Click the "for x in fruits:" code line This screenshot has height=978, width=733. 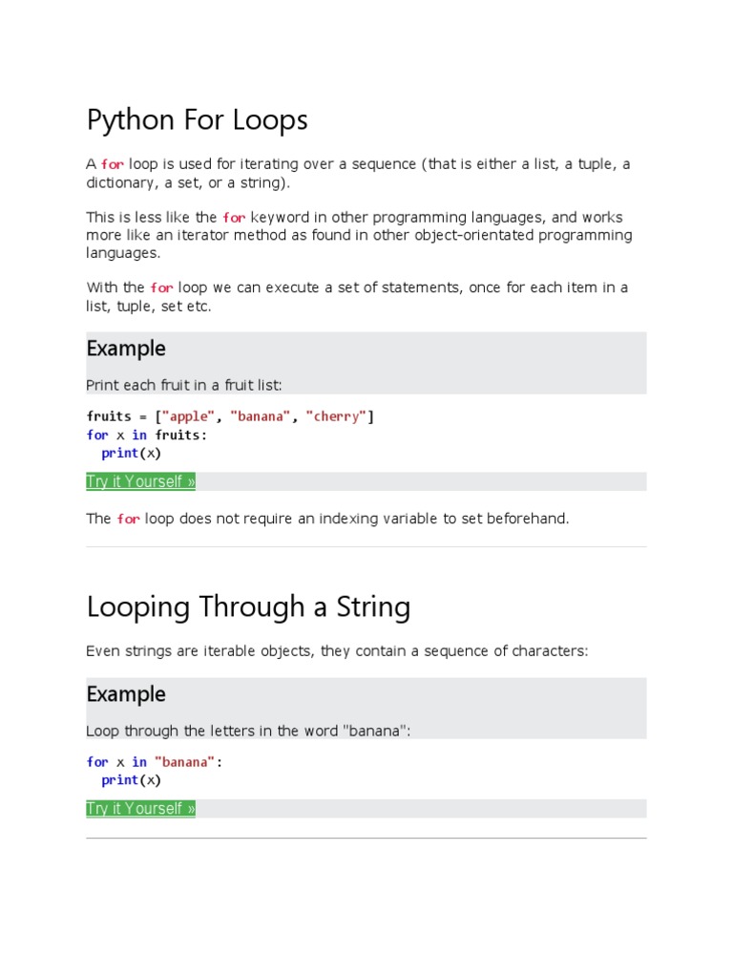(146, 435)
